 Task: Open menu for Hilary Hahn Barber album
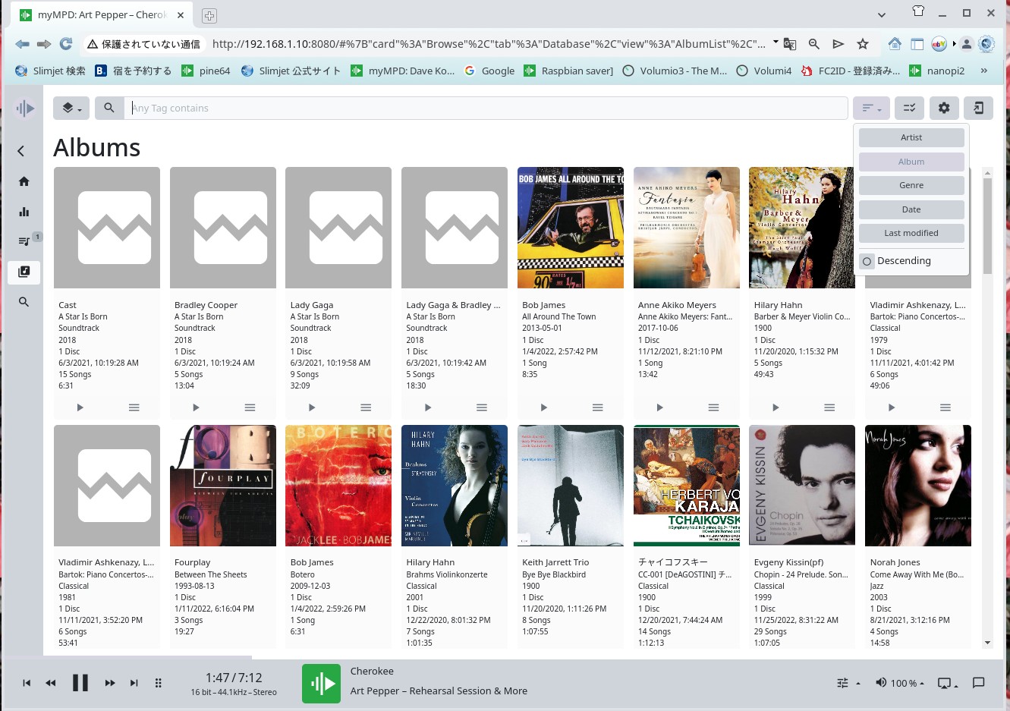point(829,407)
